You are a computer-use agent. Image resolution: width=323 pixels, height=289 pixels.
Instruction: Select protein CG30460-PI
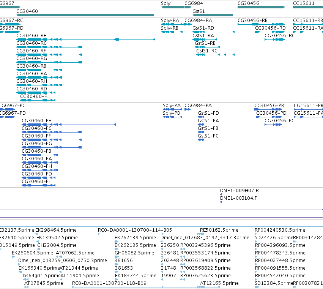point(38,185)
